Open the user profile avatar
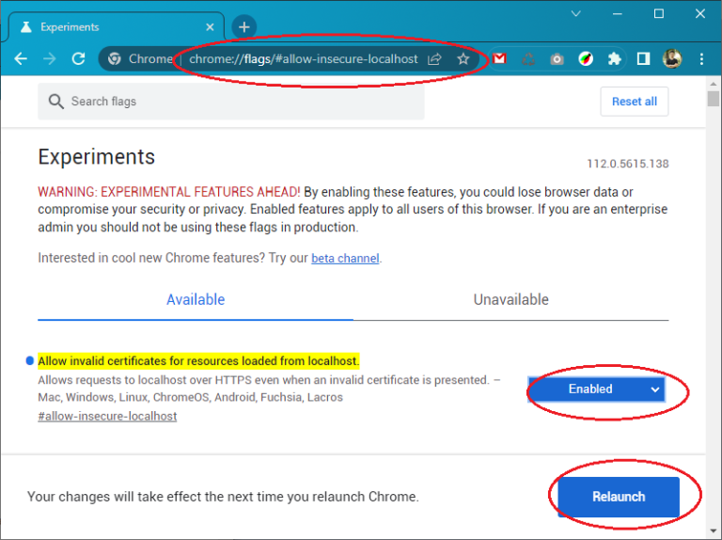722x540 pixels. [671, 58]
